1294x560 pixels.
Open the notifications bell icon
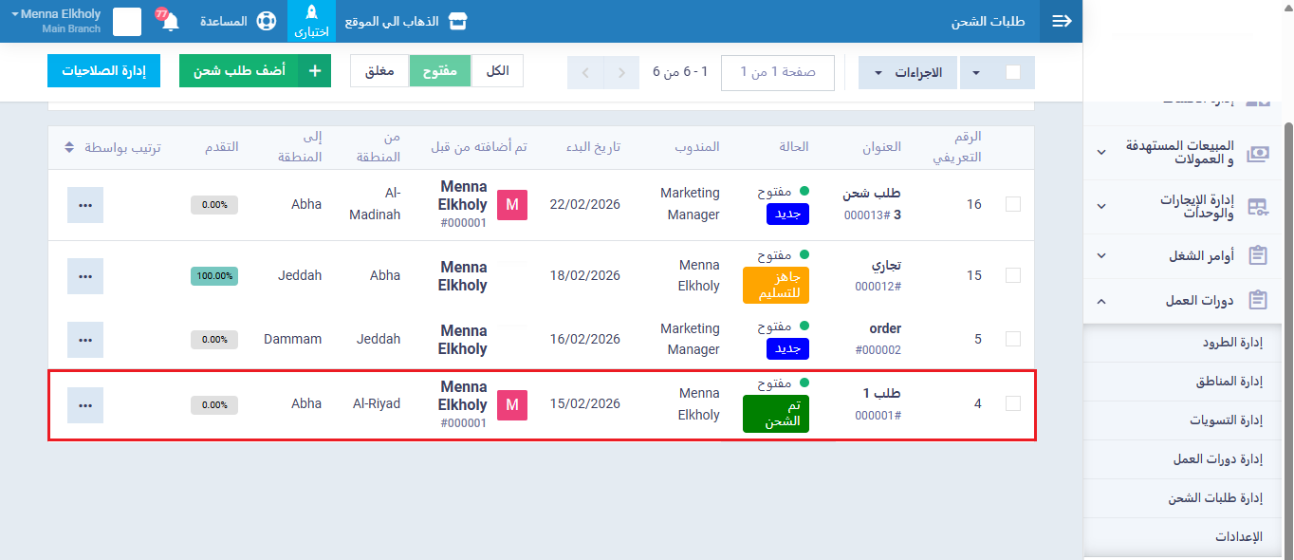[x=170, y=22]
